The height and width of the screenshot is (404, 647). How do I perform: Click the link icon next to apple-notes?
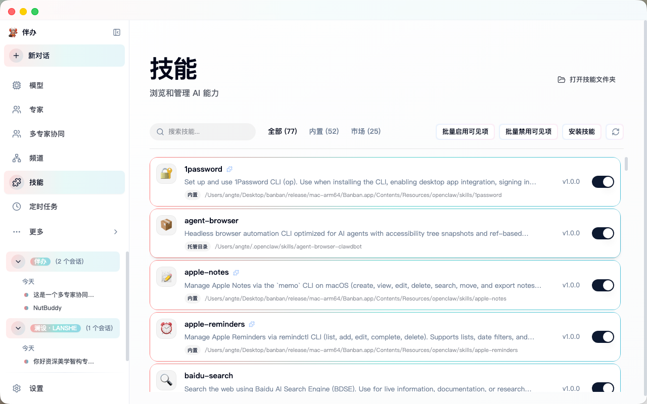click(x=235, y=273)
